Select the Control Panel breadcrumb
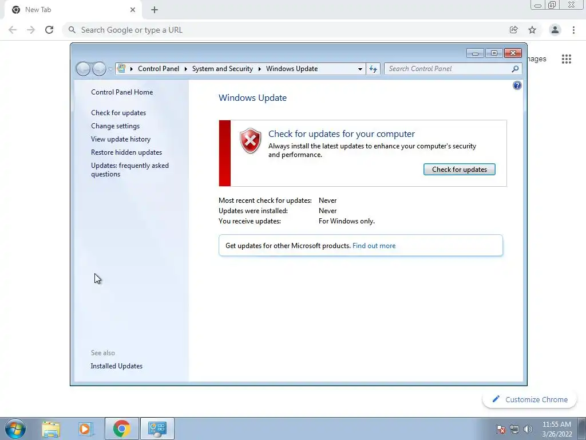Screen dimensions: 586x440 tap(159, 69)
